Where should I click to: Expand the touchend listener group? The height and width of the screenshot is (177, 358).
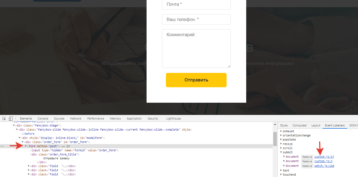pos(281,175)
